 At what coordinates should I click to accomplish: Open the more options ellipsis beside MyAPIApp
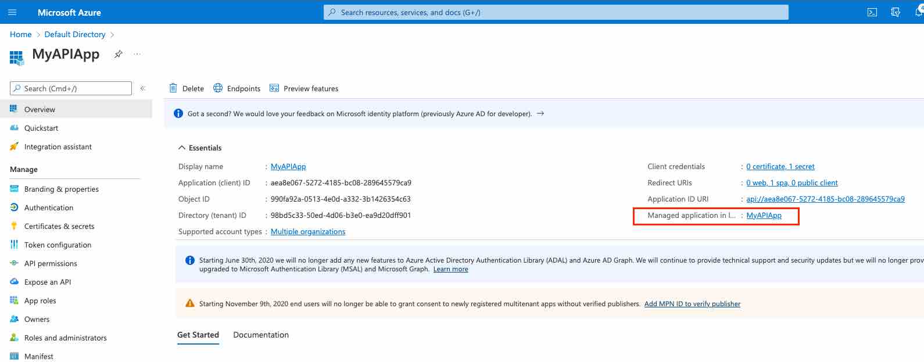(x=137, y=54)
